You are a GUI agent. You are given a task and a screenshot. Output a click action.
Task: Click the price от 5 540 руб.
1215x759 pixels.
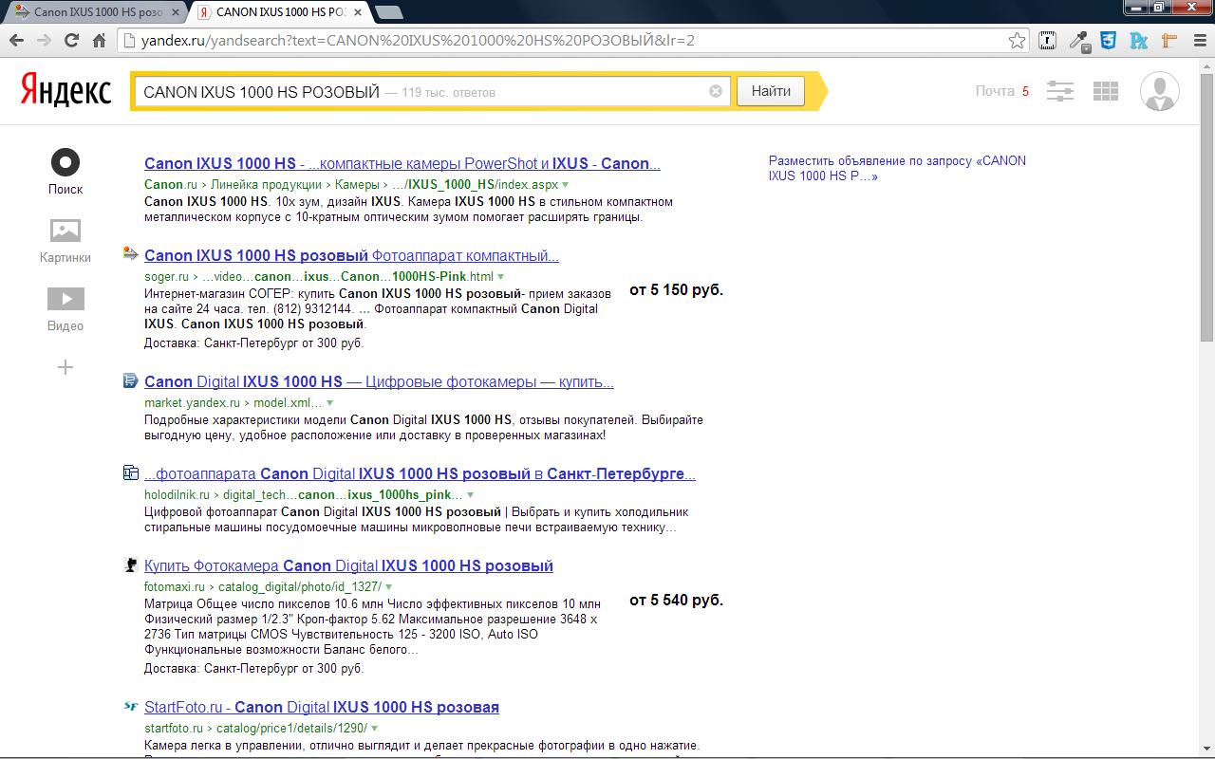tap(676, 600)
